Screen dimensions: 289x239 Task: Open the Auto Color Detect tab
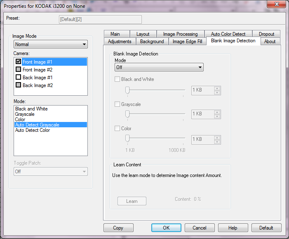coord(228,34)
